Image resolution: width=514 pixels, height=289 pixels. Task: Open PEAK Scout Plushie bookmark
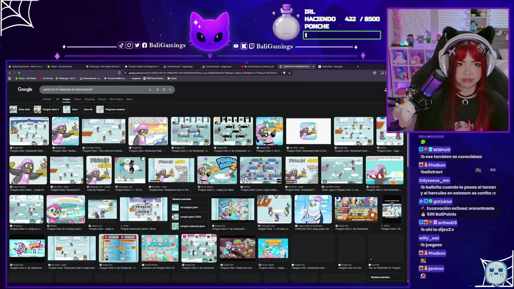154,78
